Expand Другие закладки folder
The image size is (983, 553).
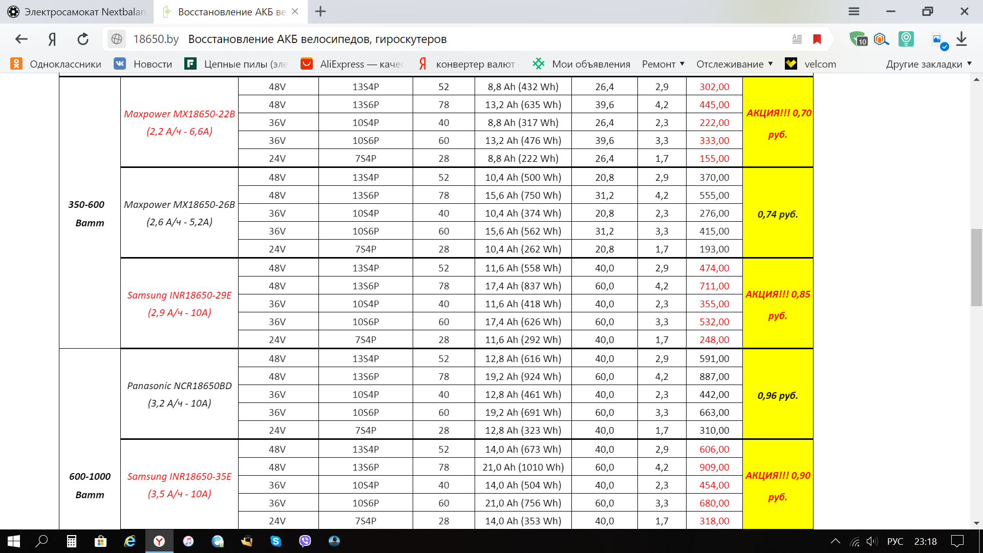(x=929, y=64)
